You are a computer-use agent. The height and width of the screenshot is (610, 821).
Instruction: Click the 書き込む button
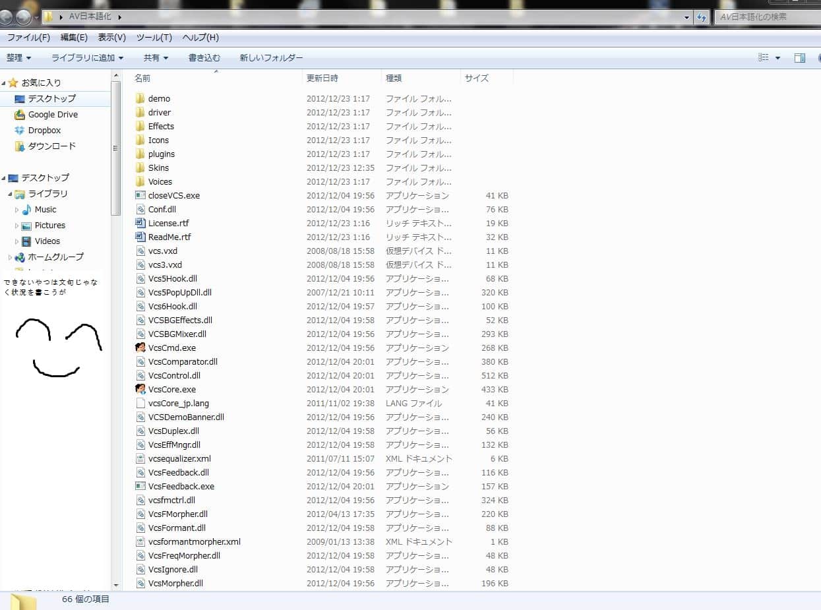pyautogui.click(x=204, y=58)
